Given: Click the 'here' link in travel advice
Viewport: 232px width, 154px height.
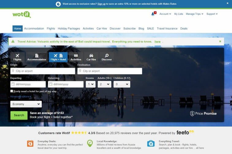Looking at the screenshot, I should click(x=158, y=42).
